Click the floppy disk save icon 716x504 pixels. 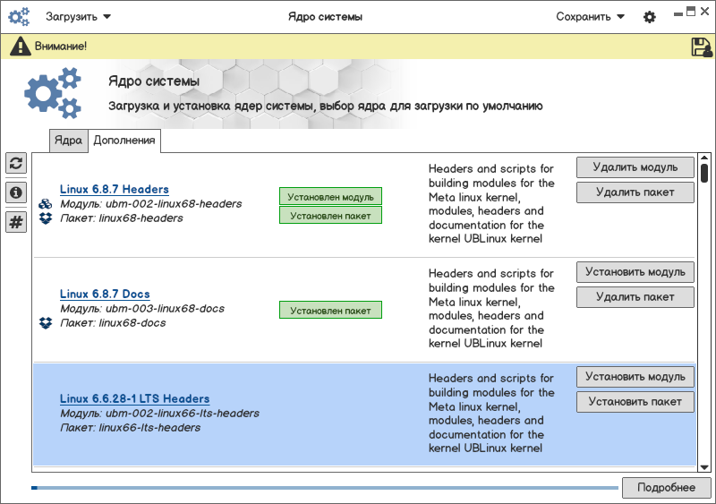pos(702,47)
